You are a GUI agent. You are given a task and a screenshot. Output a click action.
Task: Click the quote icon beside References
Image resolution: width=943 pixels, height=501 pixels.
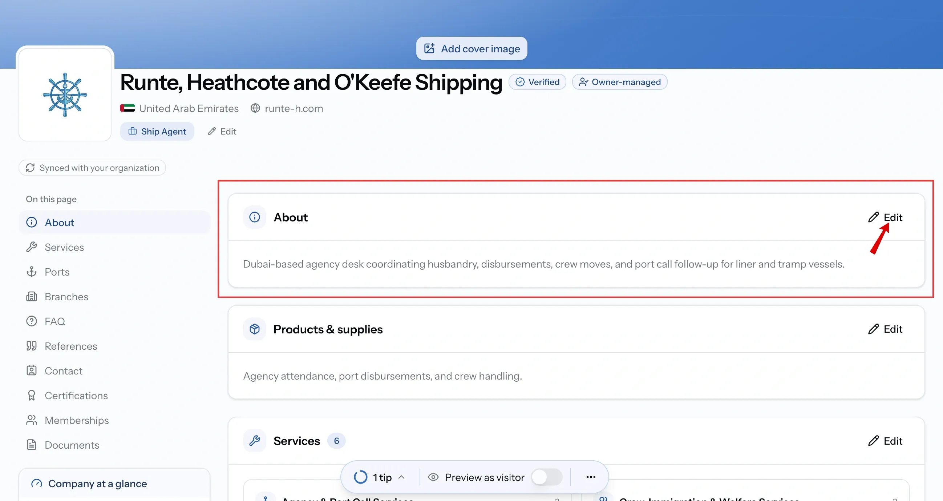[x=32, y=346]
